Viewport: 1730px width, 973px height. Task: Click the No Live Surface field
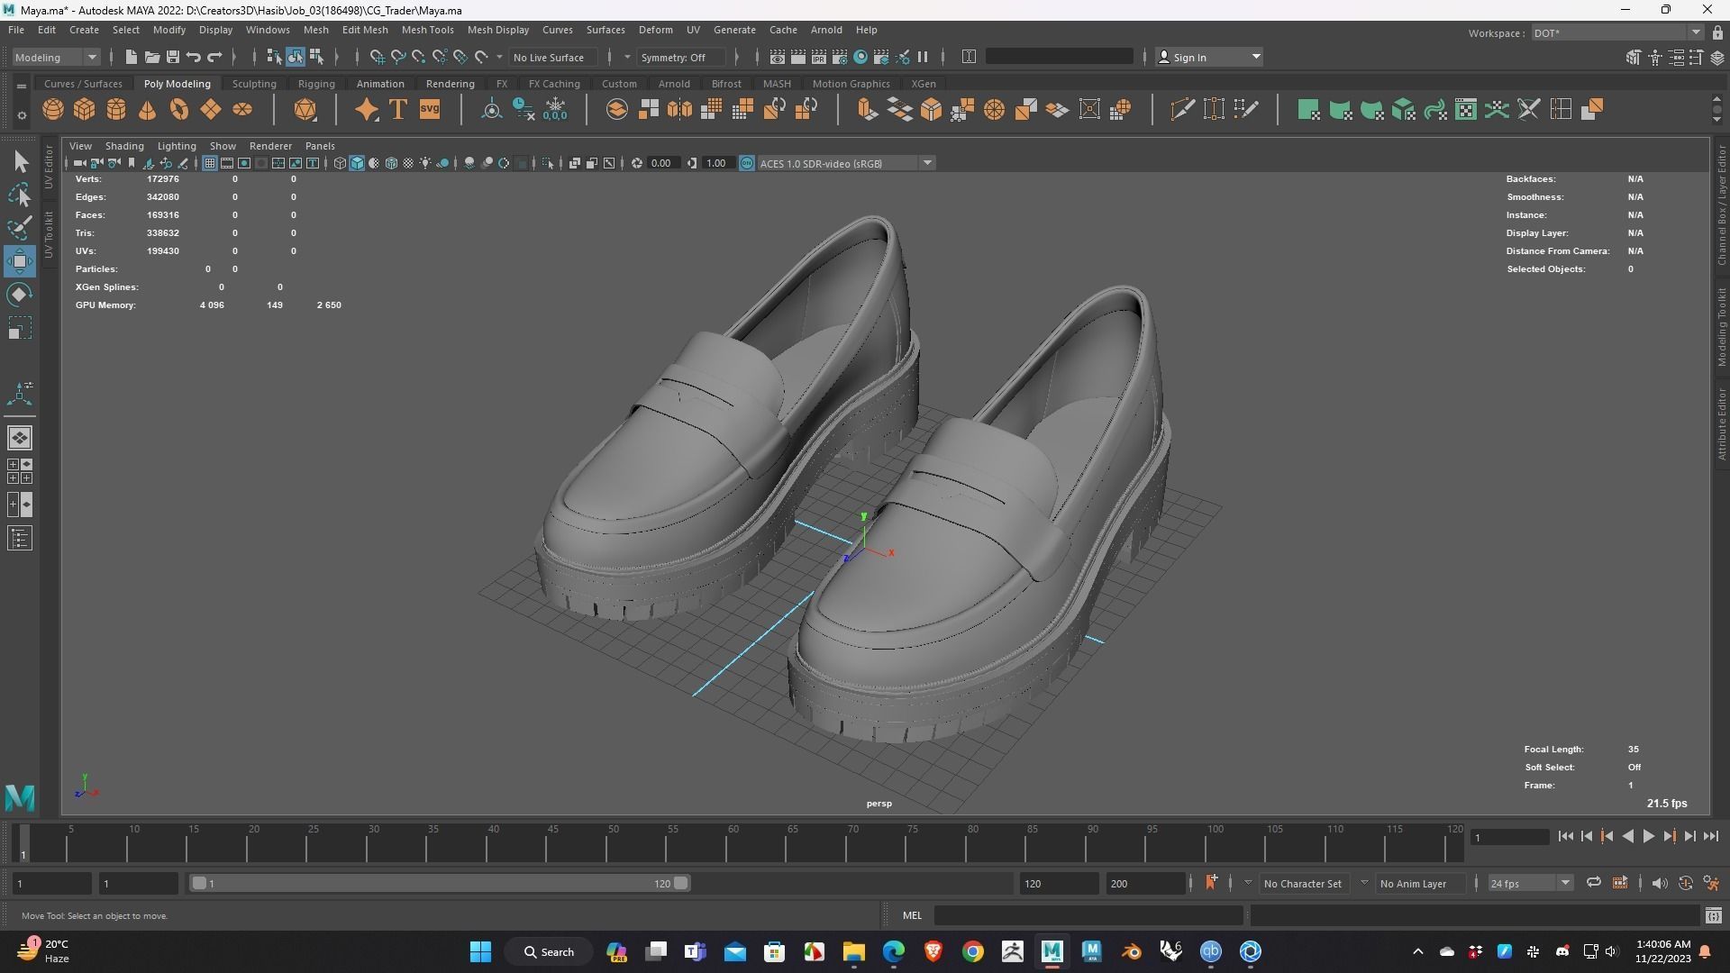[x=555, y=58]
